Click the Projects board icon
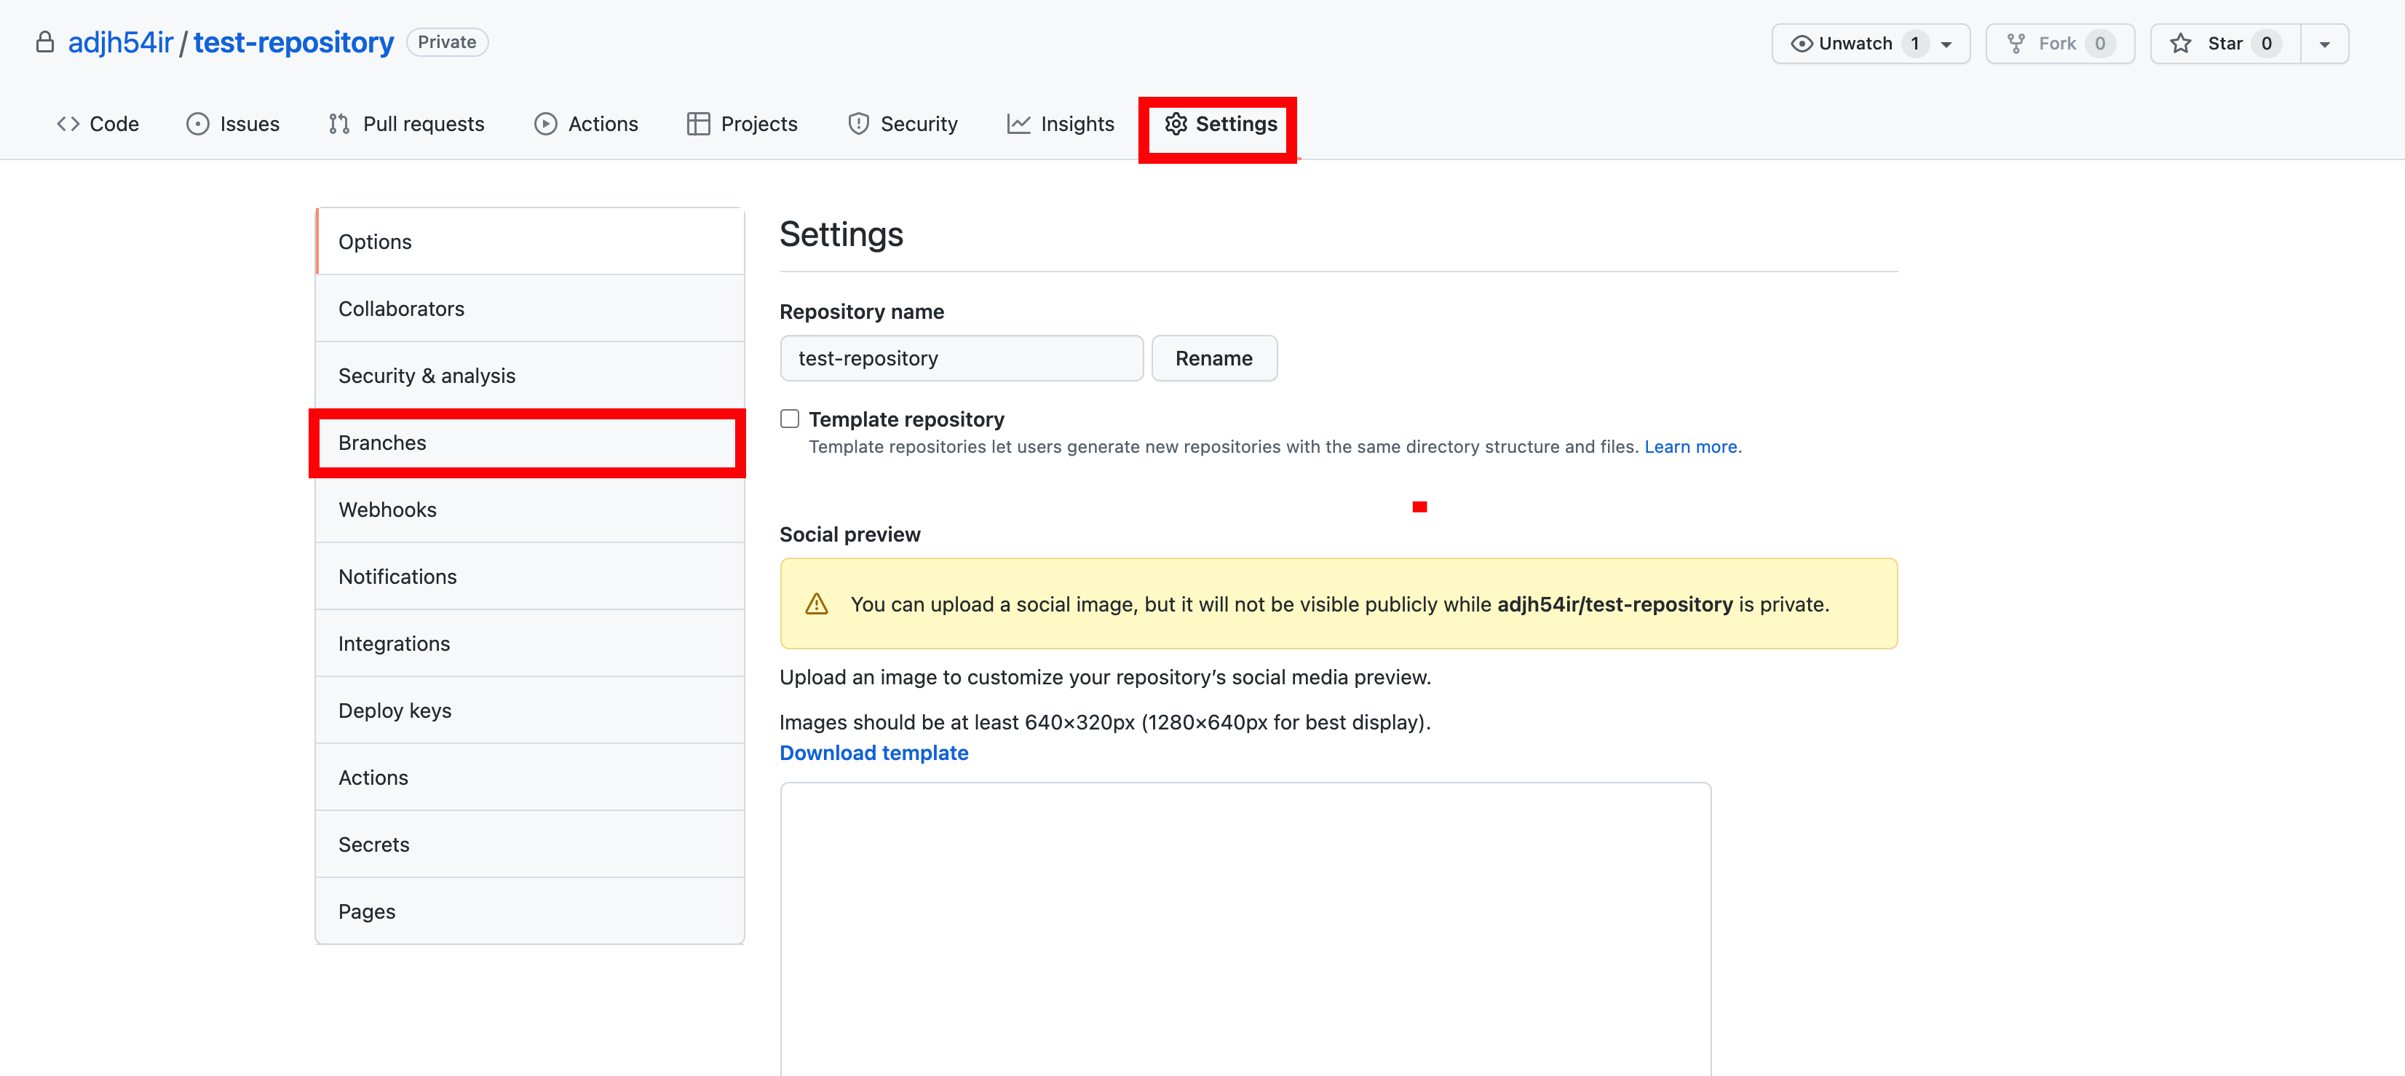The image size is (2405, 1076). 698,124
